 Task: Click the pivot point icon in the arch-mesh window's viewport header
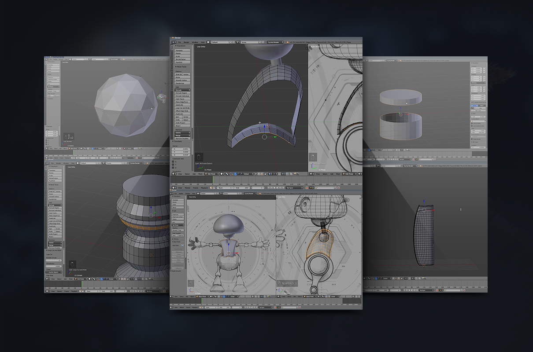pyautogui.click(x=228, y=174)
